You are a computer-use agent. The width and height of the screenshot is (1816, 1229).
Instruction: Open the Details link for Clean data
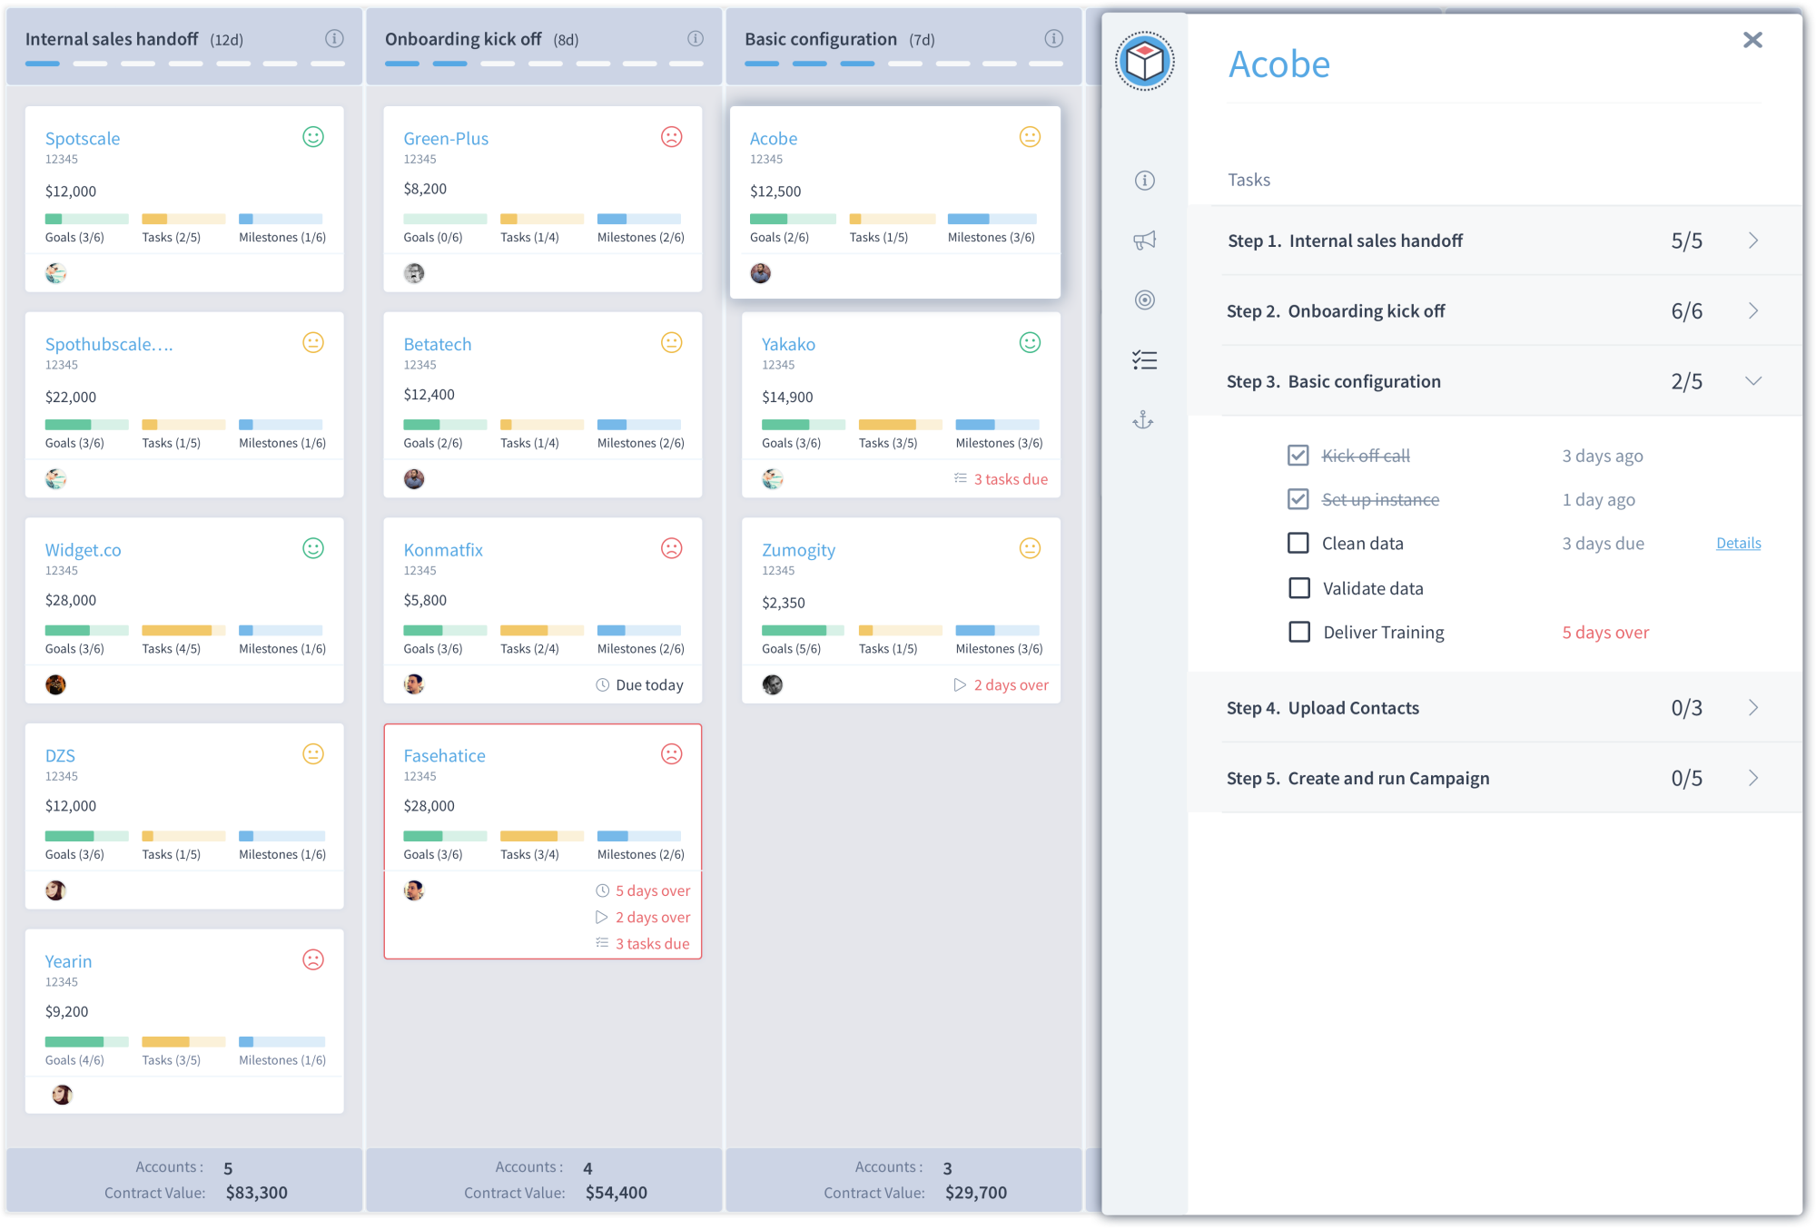tap(1738, 543)
